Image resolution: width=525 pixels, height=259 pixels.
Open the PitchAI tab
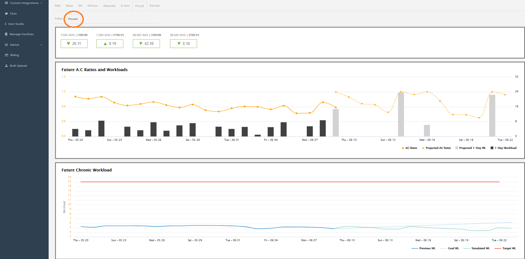tap(154, 6)
